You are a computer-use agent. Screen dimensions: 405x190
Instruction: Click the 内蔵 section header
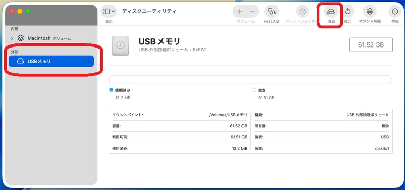coord(15,29)
